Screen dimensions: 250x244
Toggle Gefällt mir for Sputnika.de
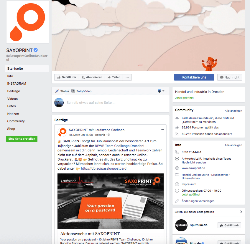pos(229,225)
